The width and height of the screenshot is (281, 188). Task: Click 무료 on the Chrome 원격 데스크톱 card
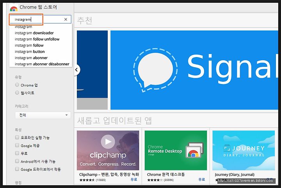202,179
